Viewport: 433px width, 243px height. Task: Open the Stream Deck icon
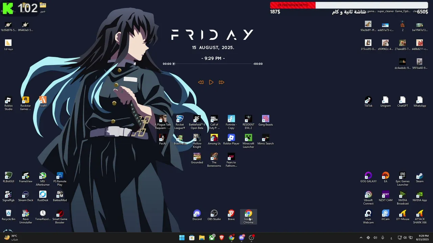click(25, 196)
